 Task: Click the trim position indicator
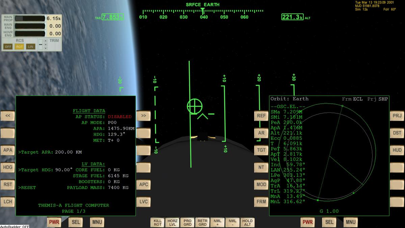tap(40, 45)
